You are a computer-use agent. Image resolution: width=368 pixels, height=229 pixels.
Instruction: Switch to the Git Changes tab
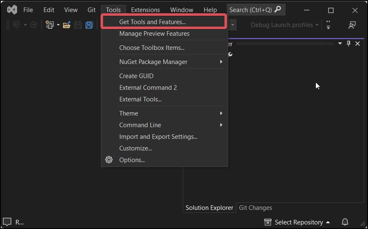[255, 208]
